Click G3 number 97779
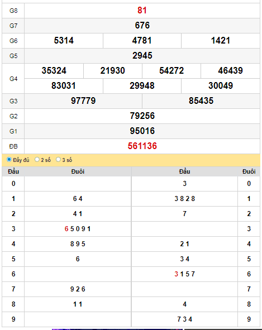Screen dimensions: 262x330 [x=83, y=101]
